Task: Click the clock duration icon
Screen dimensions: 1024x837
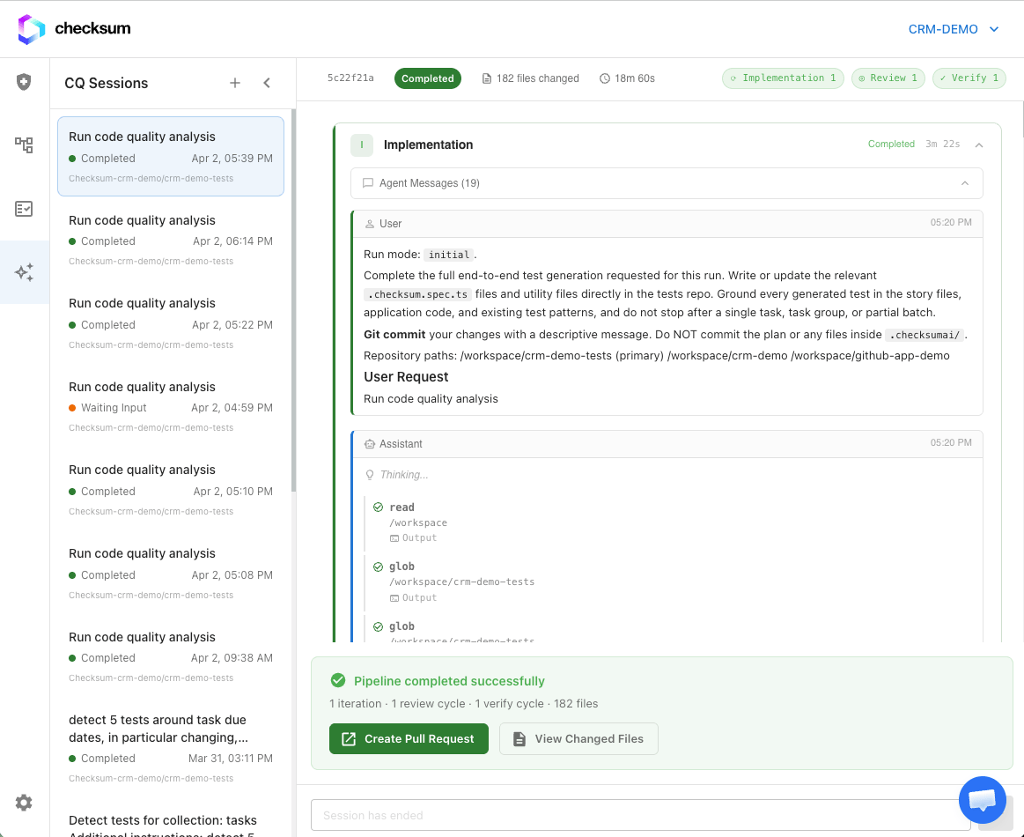Action: (605, 78)
